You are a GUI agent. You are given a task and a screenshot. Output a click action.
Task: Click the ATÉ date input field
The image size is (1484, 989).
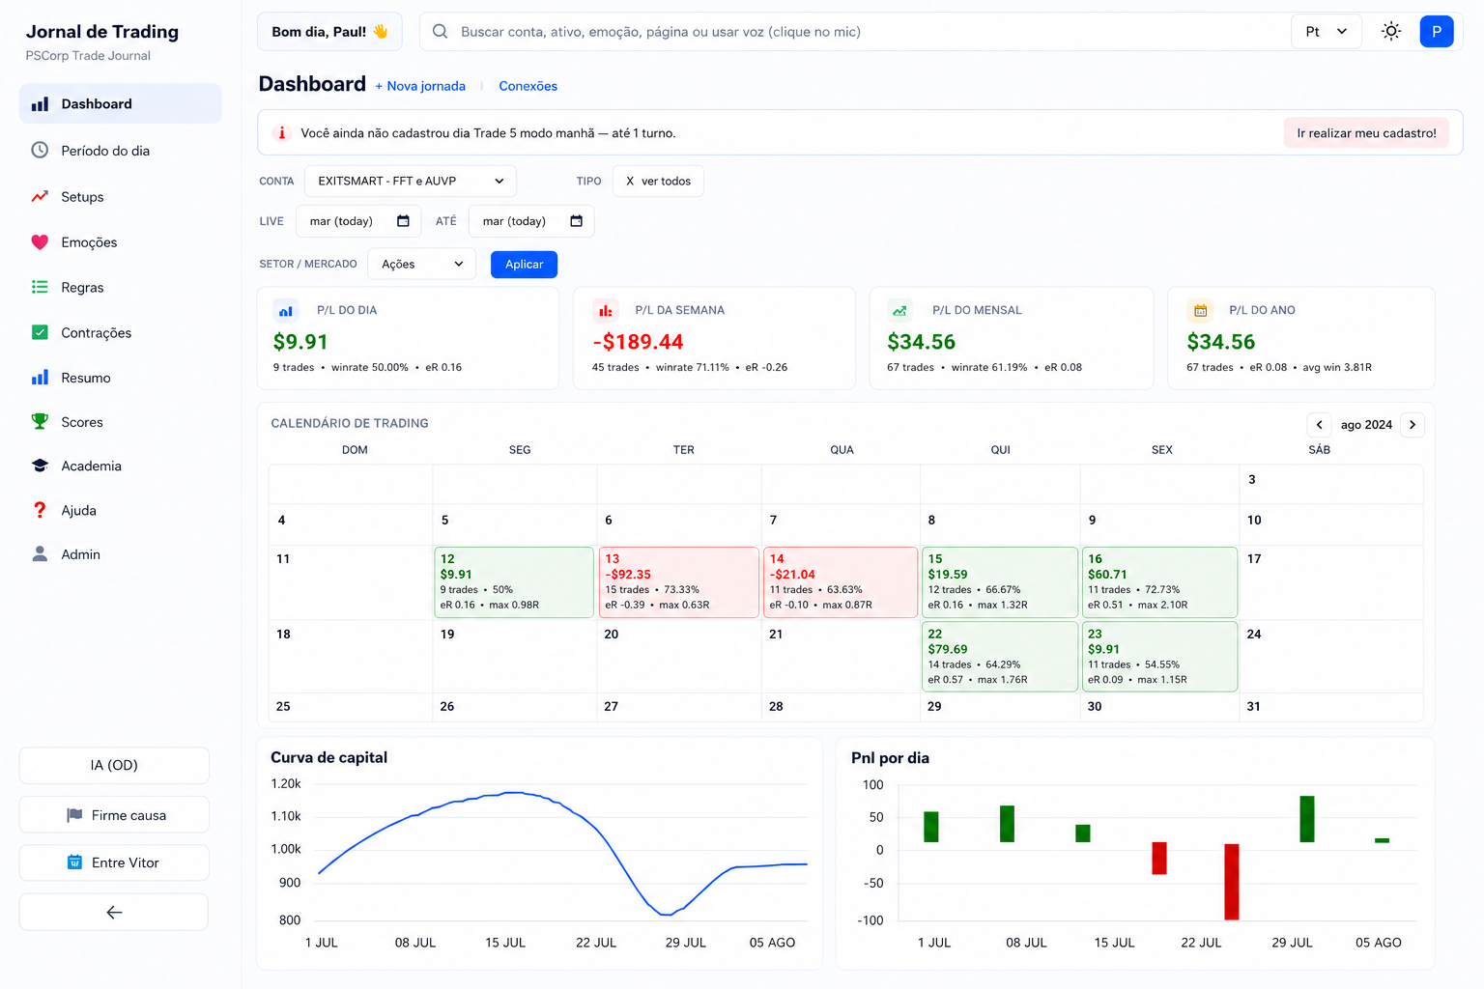pyautogui.click(x=531, y=221)
